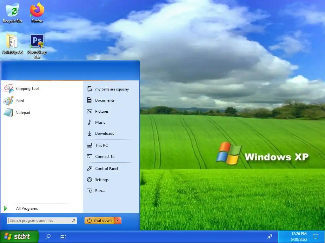This screenshot has height=243, width=325.
Task: Open the notification center icon
Action: point(315,236)
